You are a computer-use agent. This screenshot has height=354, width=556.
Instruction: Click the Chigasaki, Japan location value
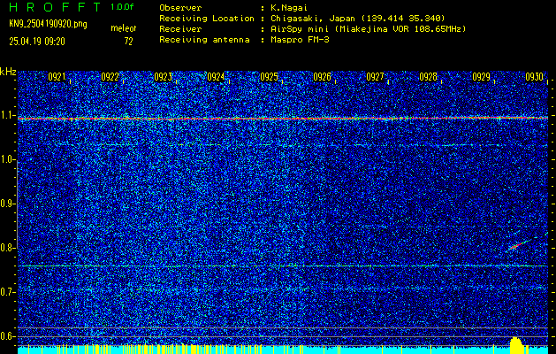pos(358,19)
